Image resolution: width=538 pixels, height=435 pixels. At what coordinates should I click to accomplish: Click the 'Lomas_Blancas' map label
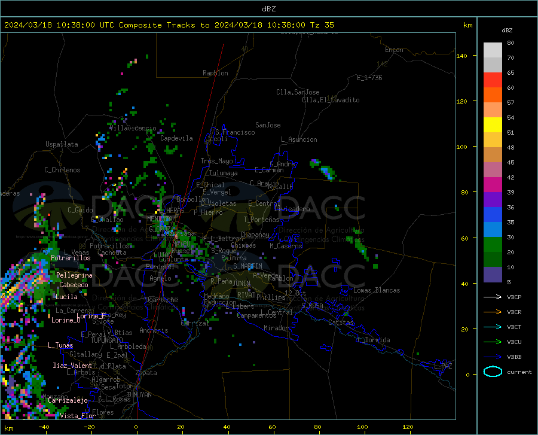click(377, 290)
